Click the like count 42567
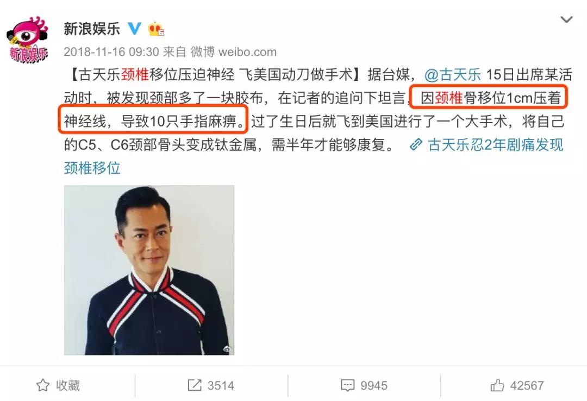The width and height of the screenshot is (587, 401). (x=527, y=385)
